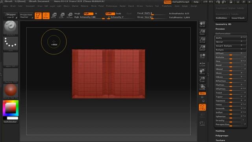Expand the Polygroups section
252x142 pixels.
click(x=222, y=136)
